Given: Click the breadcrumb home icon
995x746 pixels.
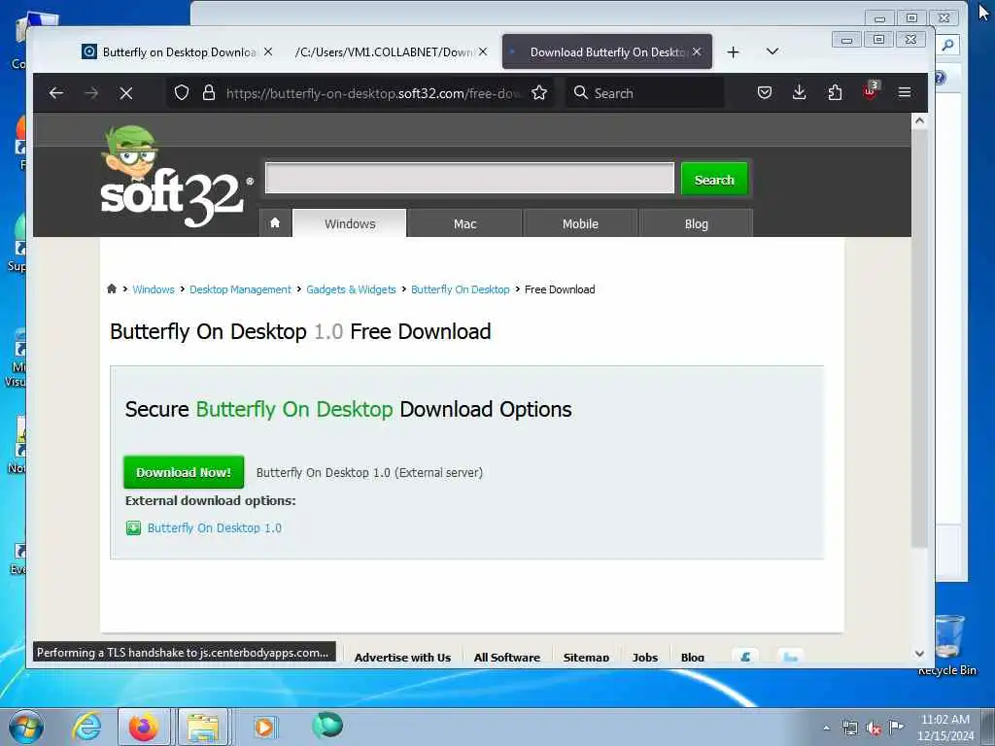Looking at the screenshot, I should point(112,289).
